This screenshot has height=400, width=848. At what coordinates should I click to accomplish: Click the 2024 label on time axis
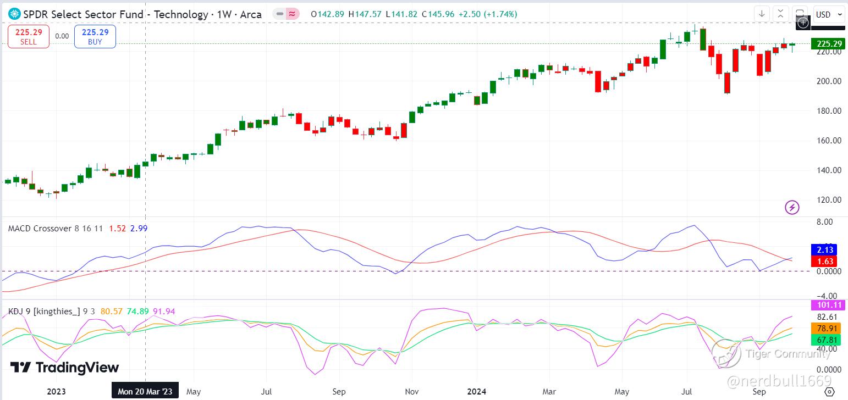(477, 392)
